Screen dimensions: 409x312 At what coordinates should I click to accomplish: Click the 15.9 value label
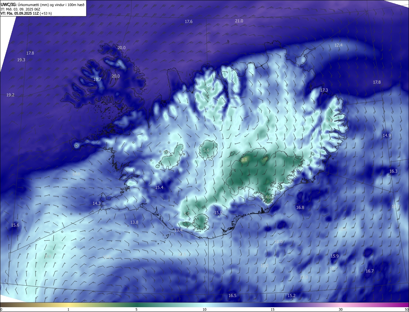[335, 256]
